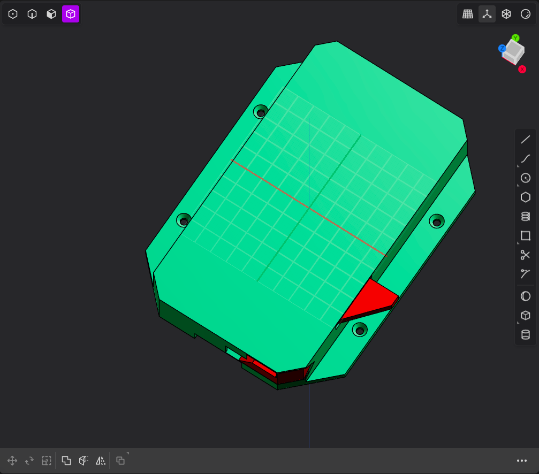
Task: Open the three-dot more options menu
Action: (521, 461)
